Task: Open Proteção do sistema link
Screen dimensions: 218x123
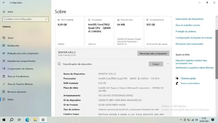Action: pos(186,32)
